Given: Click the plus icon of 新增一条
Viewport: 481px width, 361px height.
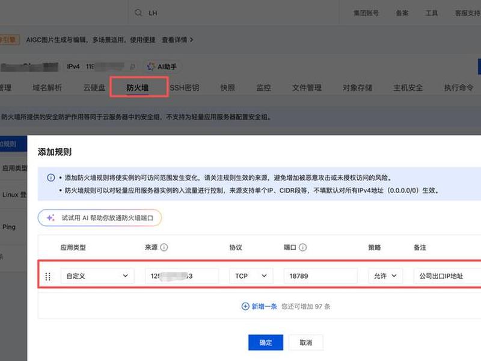Looking at the screenshot, I should (x=245, y=306).
